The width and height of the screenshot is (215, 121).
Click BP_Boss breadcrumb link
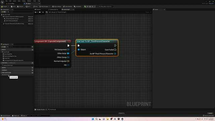pyautogui.click(x=52, y=12)
